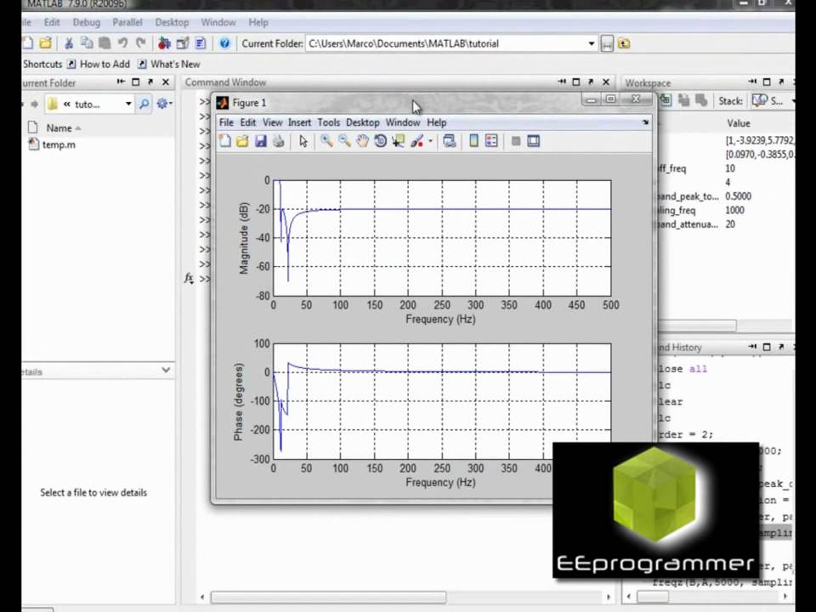Toggle the Zoom In magnifier tool in Figure 1

[326, 141]
